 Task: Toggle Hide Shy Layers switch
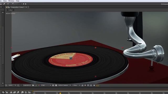[11, 92]
